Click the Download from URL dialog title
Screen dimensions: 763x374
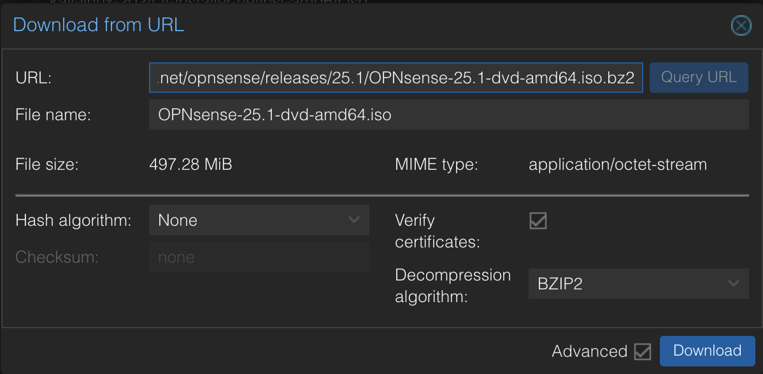click(x=98, y=25)
